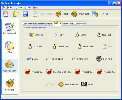122x100 pixels.
Task: Save project using the floppy disk icon
Action: coord(25,14)
